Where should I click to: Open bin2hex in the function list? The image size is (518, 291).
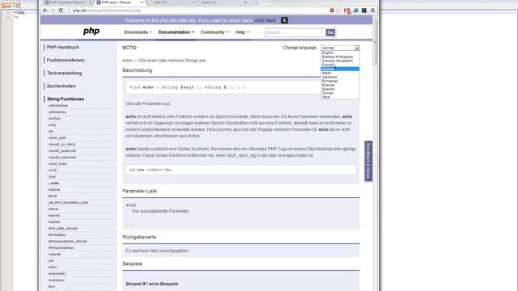pos(54,119)
